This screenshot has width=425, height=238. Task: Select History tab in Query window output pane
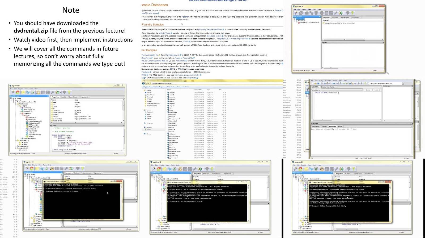[x=340, y=126]
